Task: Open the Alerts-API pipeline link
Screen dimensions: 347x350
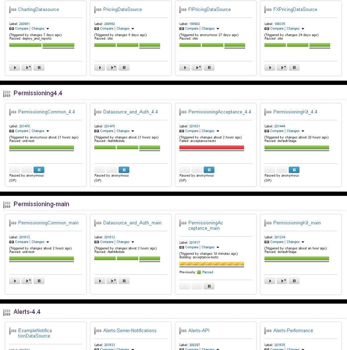Action: (199, 331)
